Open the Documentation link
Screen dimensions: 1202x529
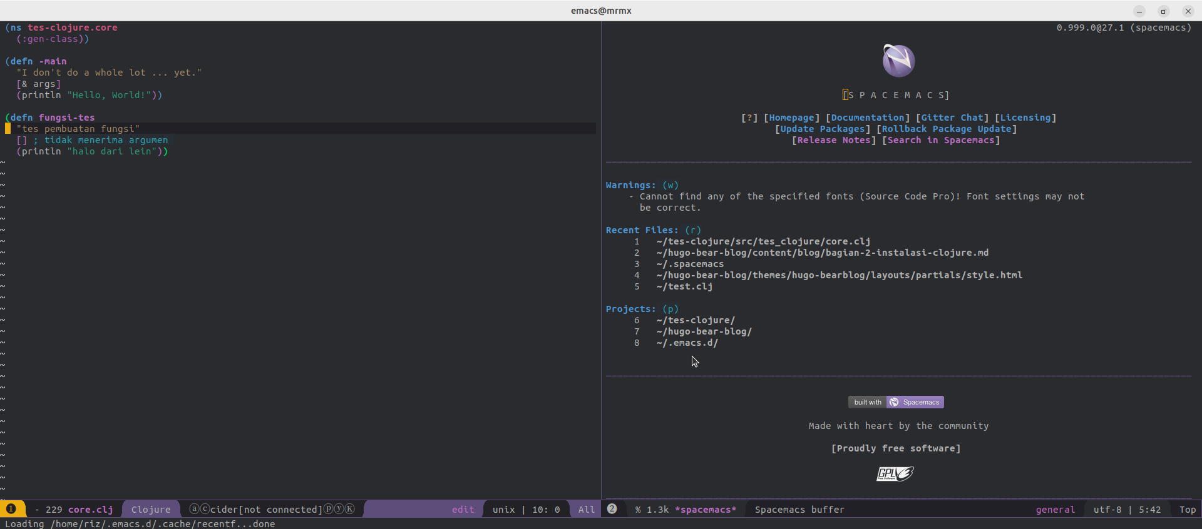tap(868, 118)
